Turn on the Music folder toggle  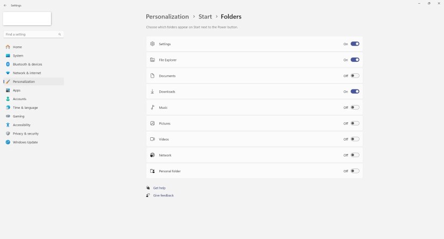pos(355,108)
